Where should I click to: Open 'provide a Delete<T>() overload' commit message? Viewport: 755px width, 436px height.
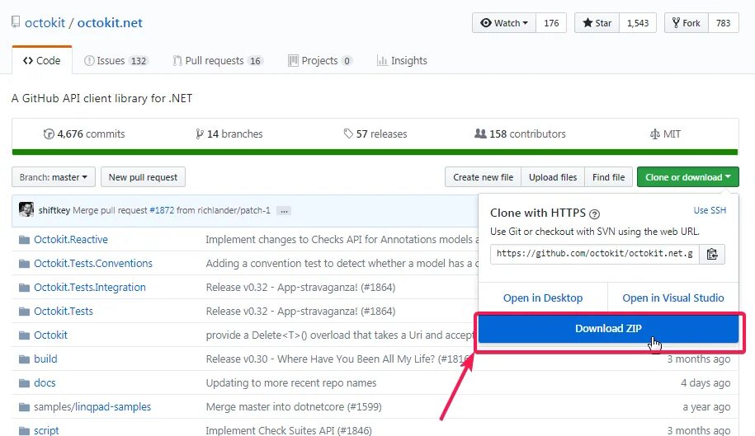click(342, 335)
